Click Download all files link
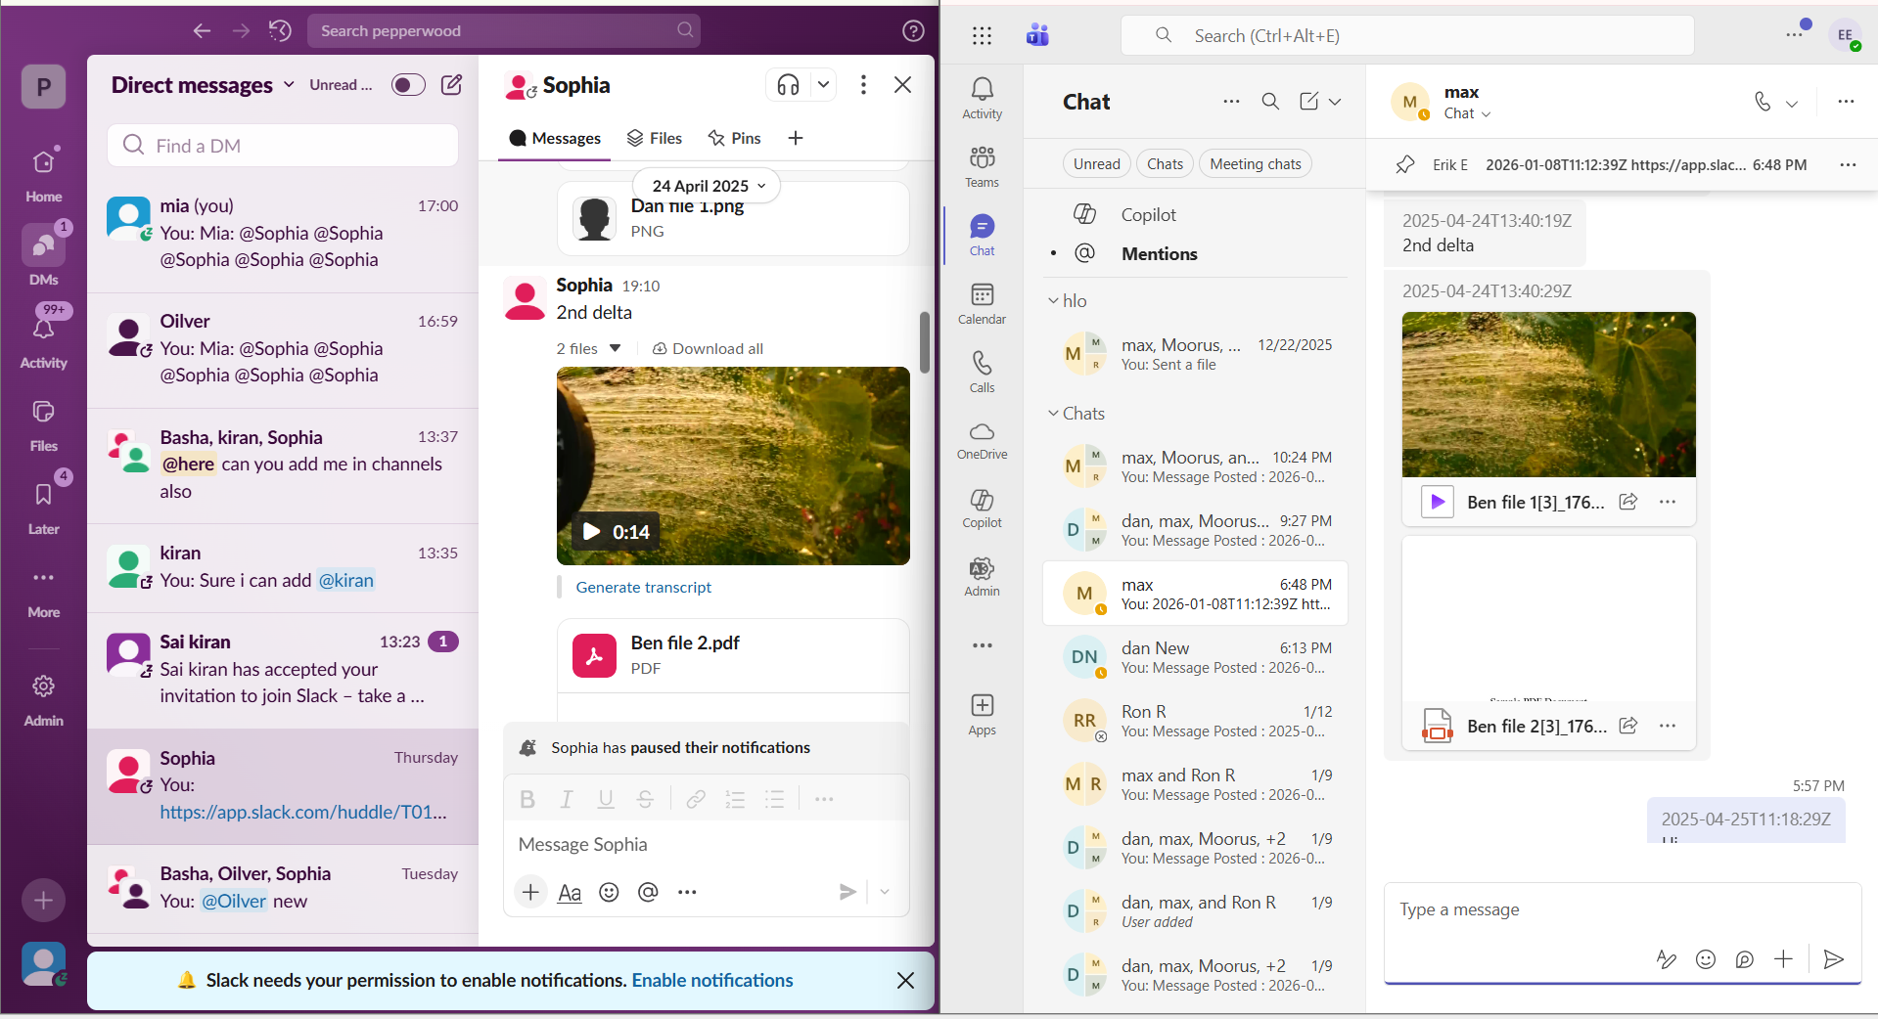Viewport: 1878px width, 1019px height. 708,349
